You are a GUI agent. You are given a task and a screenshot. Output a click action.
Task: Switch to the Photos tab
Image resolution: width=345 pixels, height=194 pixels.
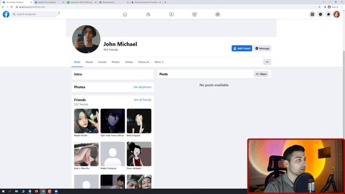pos(115,62)
